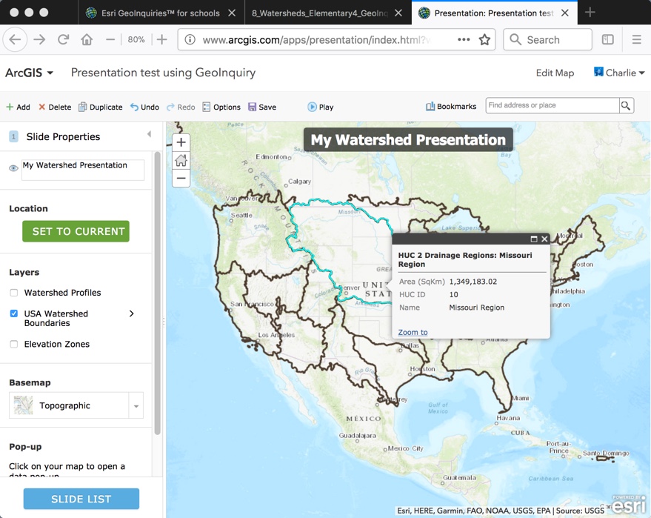Click the Edit Map link
Viewport: 651px width, 518px height.
(x=555, y=73)
